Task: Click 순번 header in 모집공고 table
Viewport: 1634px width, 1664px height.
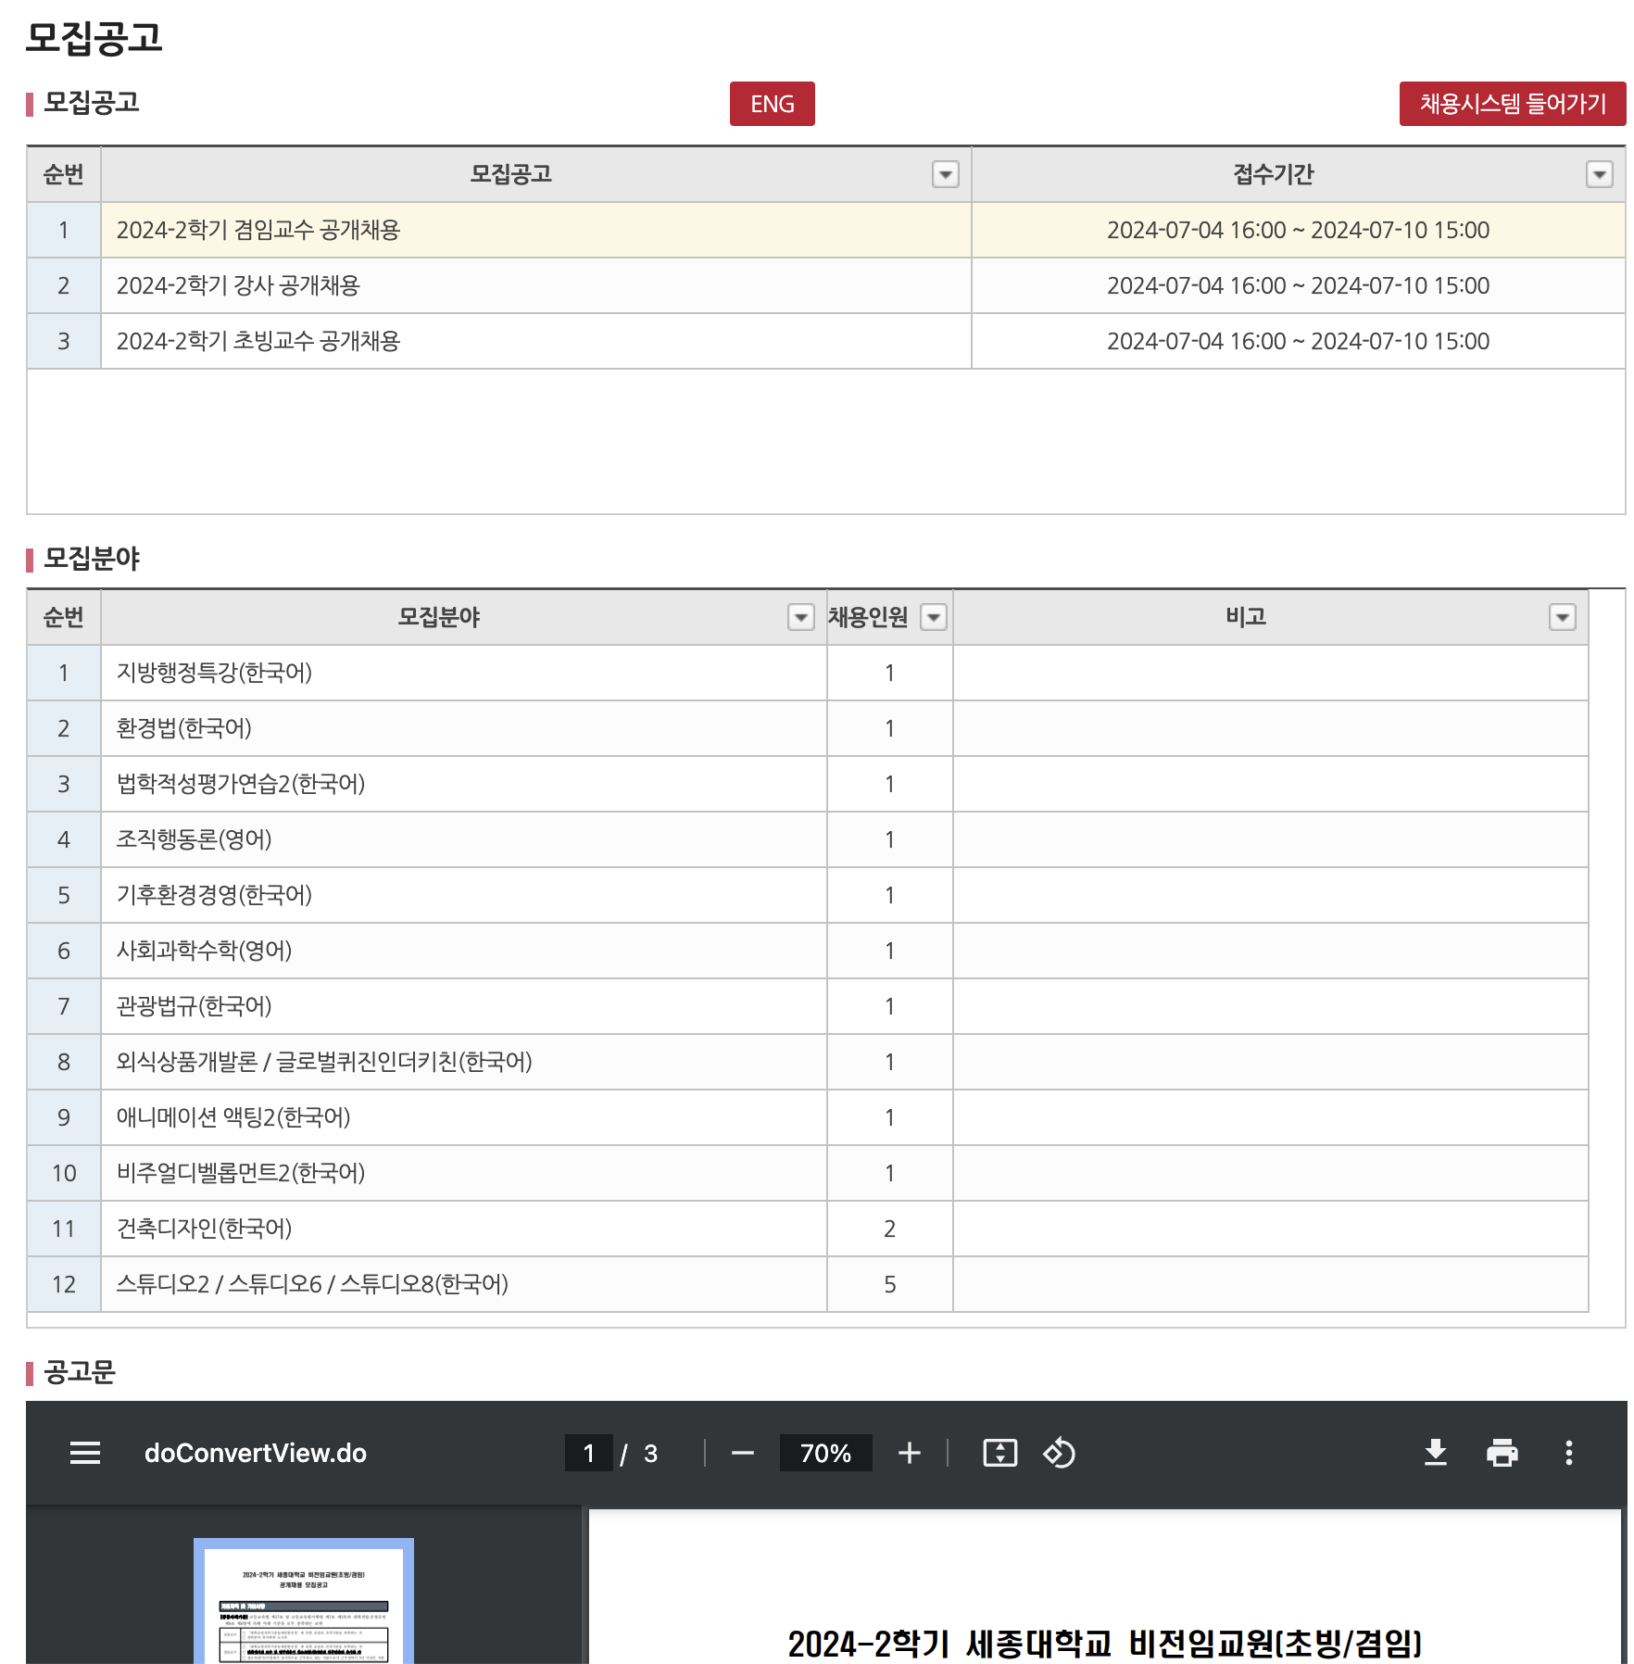Action: coord(64,174)
